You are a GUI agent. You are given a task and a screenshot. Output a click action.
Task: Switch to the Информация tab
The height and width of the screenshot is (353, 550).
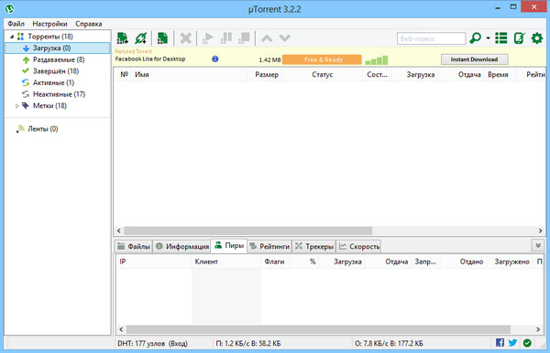coord(182,246)
